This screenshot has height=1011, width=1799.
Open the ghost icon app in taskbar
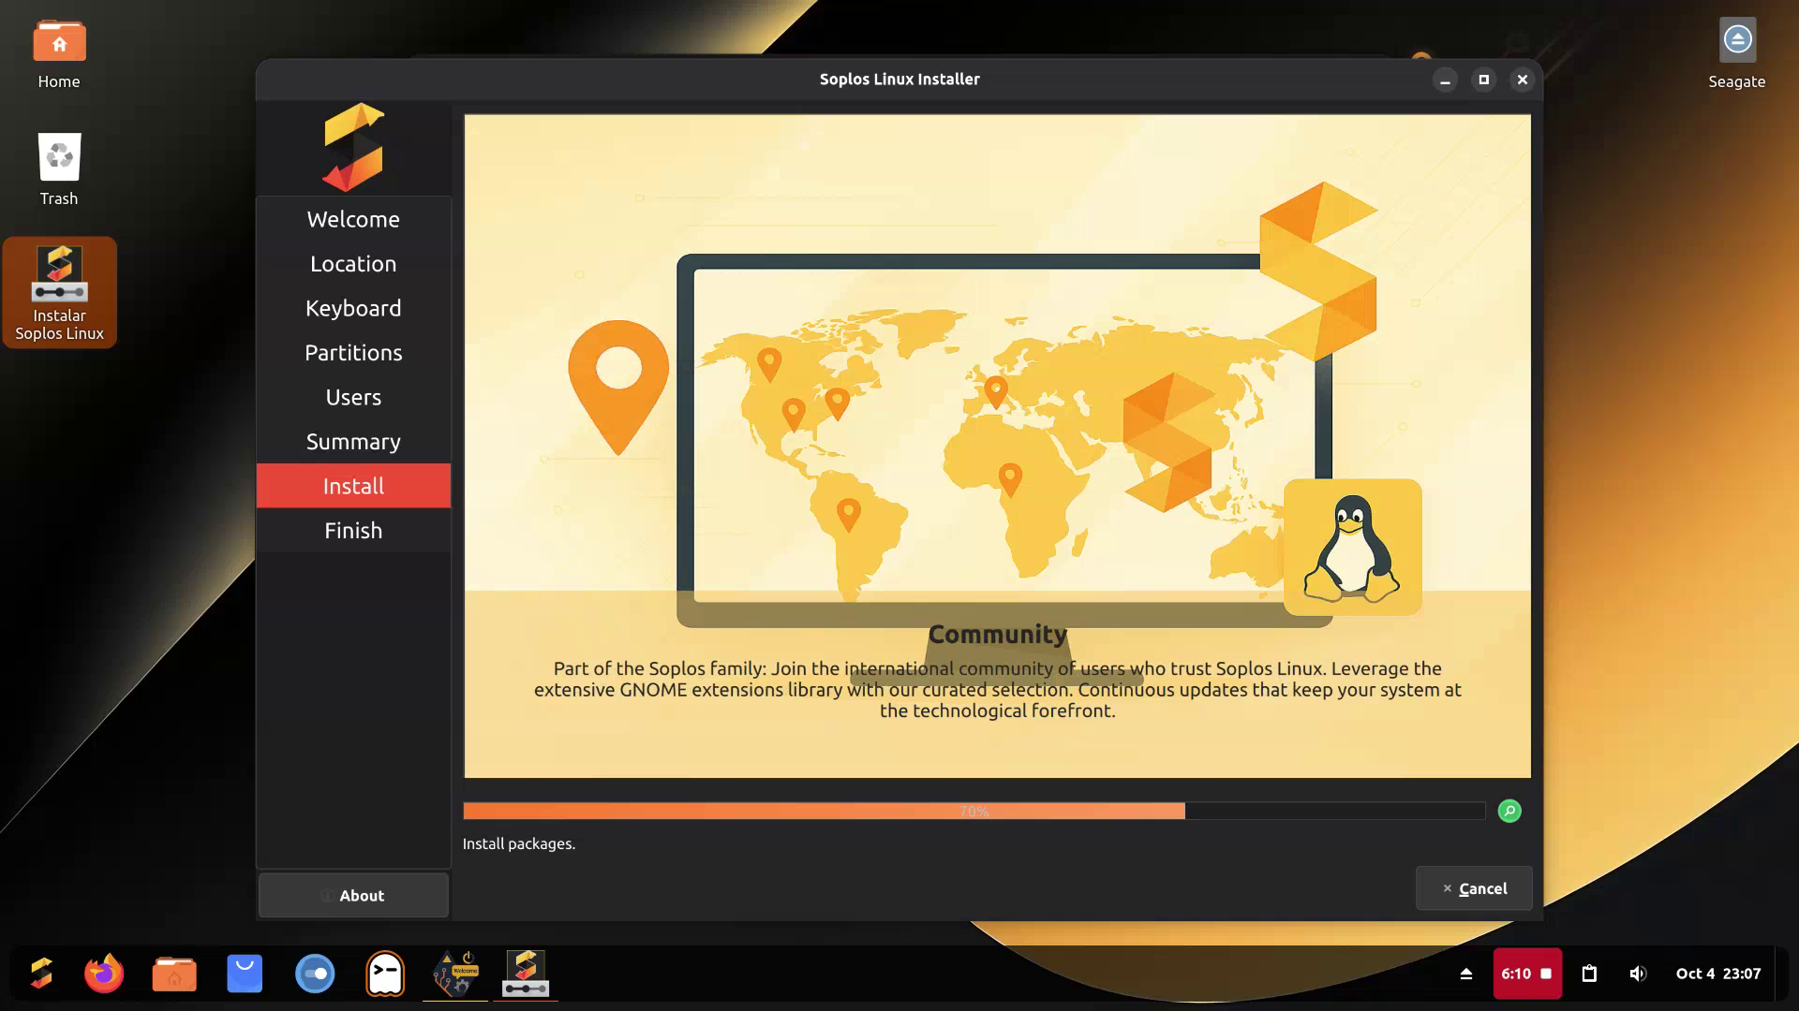tap(385, 974)
